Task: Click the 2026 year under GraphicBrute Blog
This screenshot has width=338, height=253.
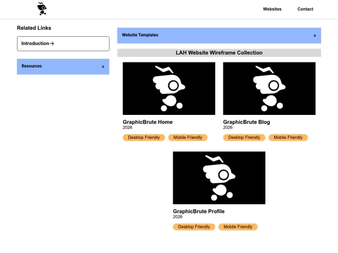Action: (x=228, y=127)
